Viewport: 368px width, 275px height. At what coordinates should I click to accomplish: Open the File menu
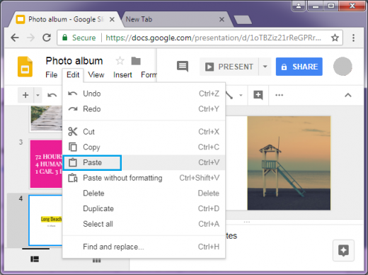click(52, 75)
